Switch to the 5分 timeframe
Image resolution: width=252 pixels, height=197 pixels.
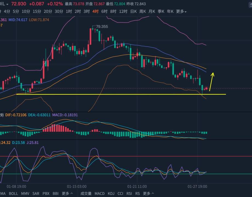(x=16, y=11)
